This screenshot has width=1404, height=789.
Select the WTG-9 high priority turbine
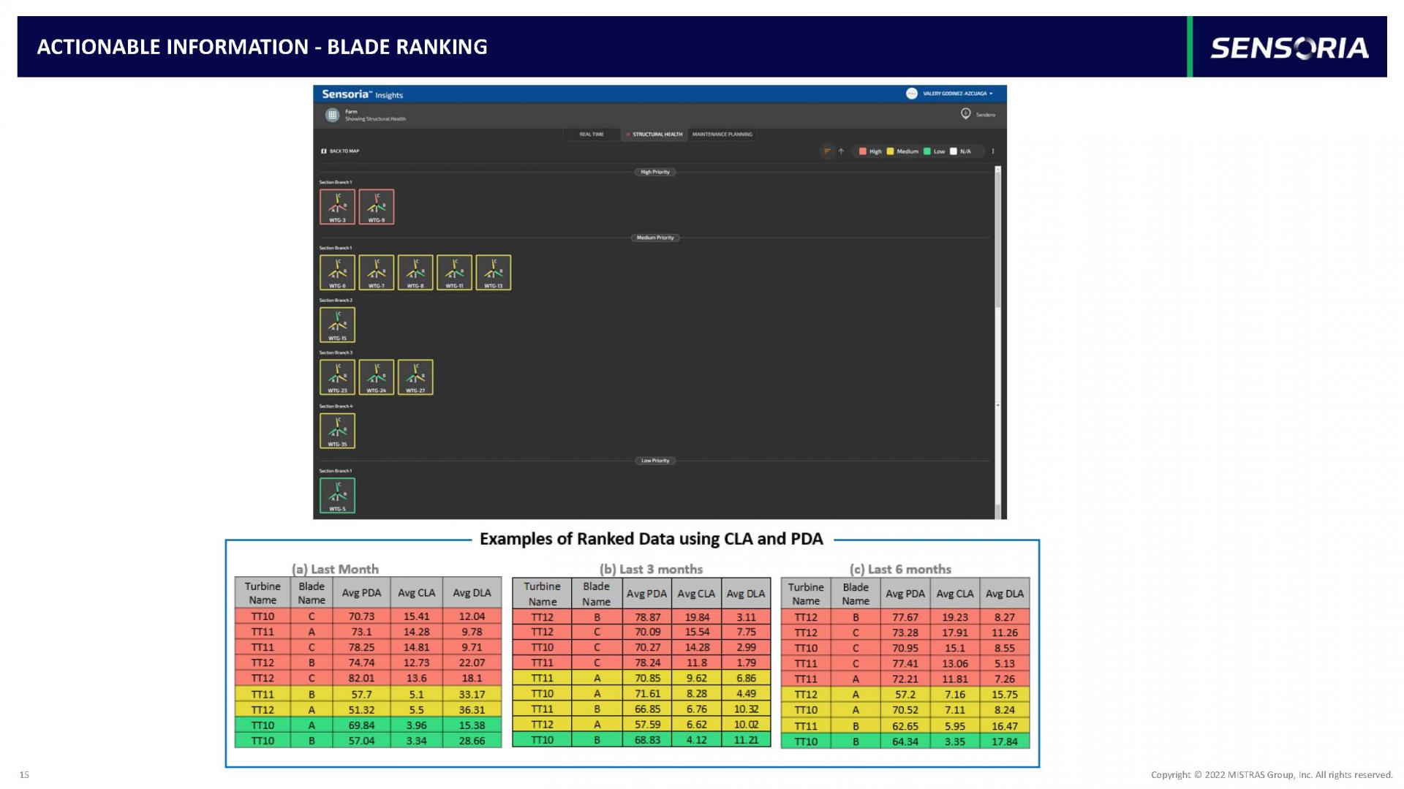click(377, 206)
